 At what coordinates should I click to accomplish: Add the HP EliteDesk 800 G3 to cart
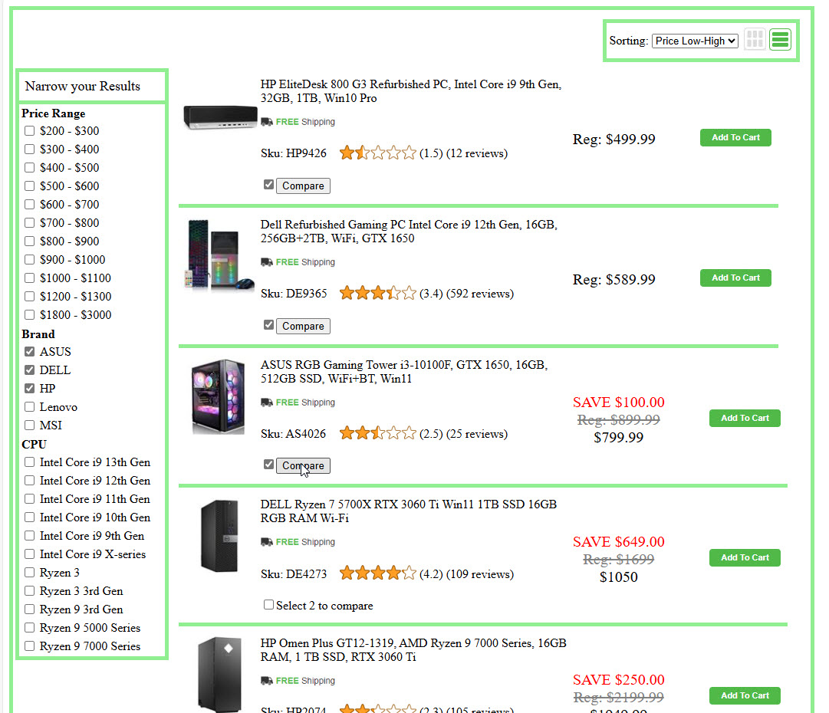pyautogui.click(x=735, y=138)
